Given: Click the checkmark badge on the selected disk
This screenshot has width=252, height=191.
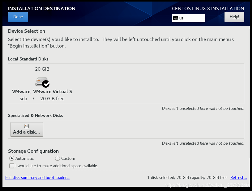Looking at the screenshot, I should 46,84.
